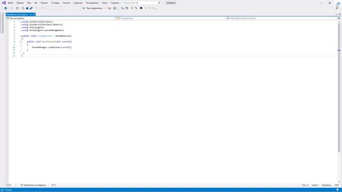The width and height of the screenshot is (342, 192).
Task: Select the NewBehaviourScript.cs document tab
Action: click(x=17, y=14)
